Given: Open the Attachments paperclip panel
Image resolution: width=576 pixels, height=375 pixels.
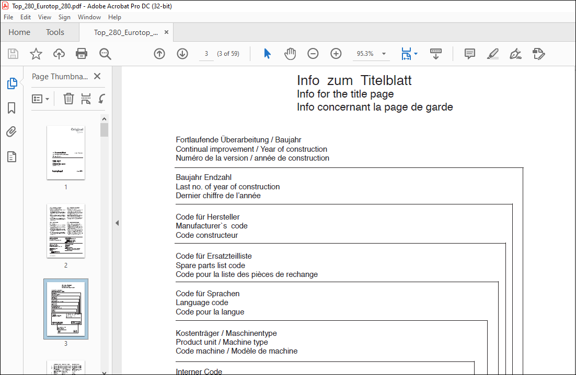Looking at the screenshot, I should (11, 131).
